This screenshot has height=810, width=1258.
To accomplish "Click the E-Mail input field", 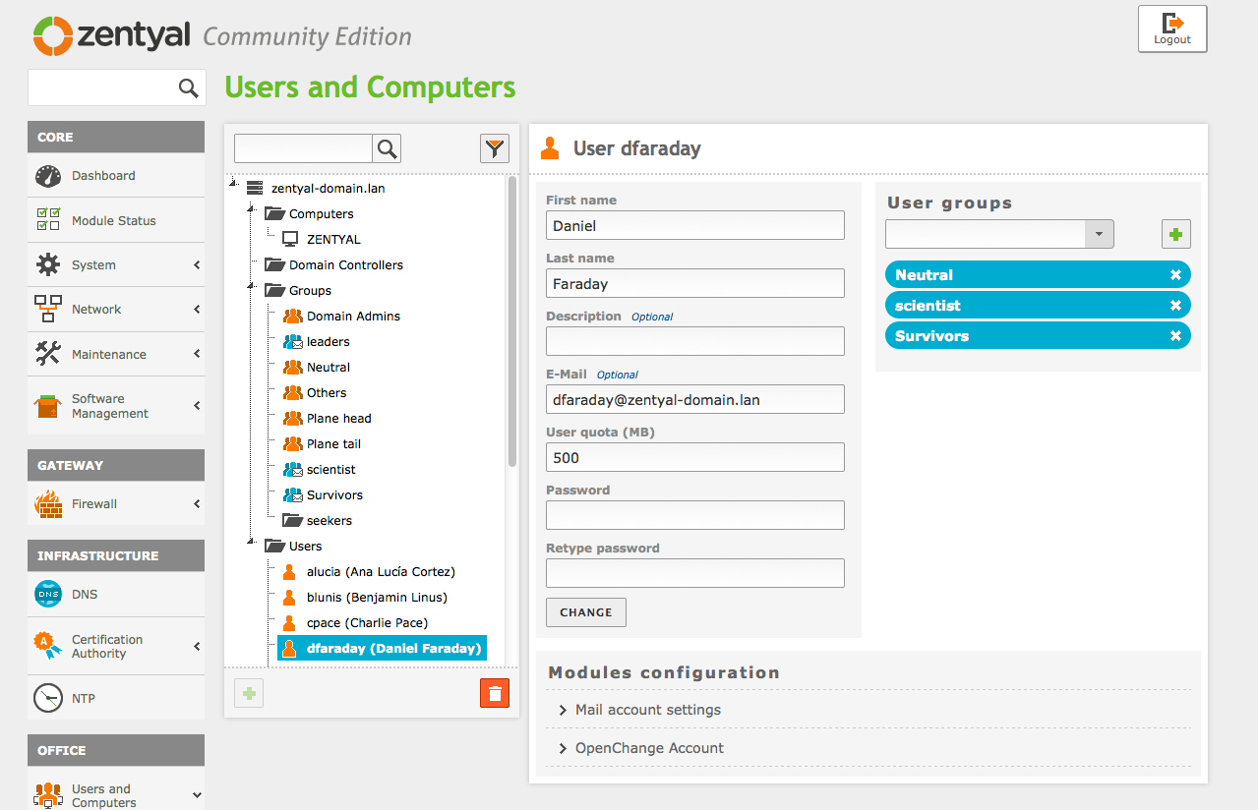I will [x=695, y=399].
